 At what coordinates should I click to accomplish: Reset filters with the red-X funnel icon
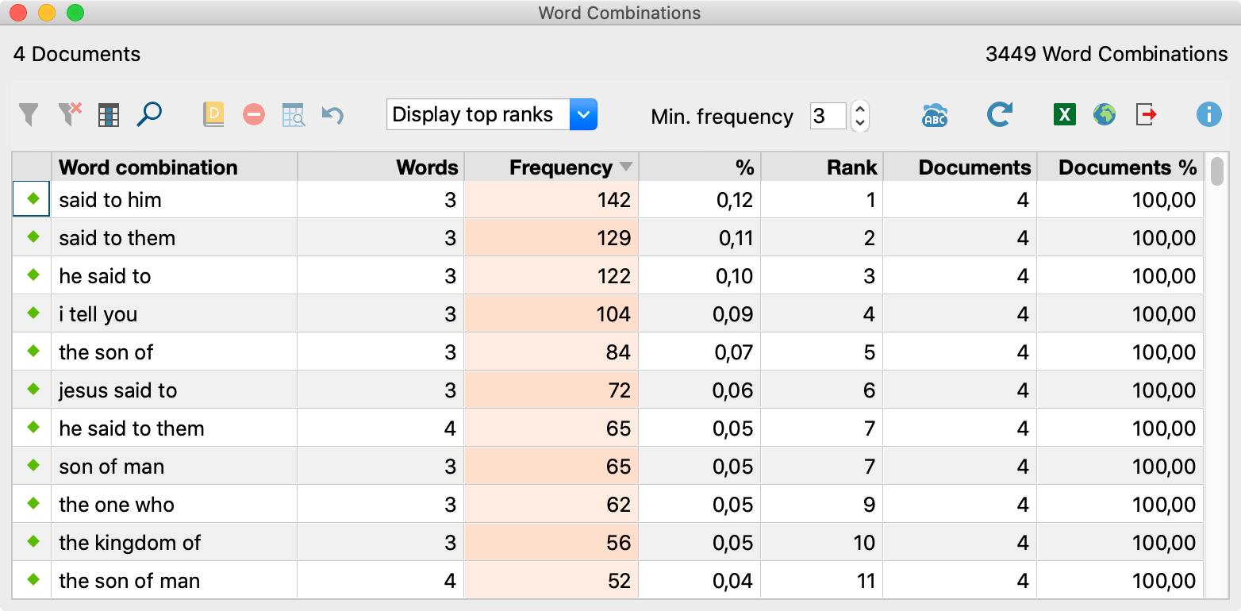pos(70,115)
